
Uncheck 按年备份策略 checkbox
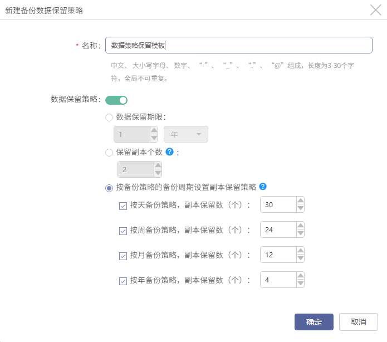pos(123,281)
